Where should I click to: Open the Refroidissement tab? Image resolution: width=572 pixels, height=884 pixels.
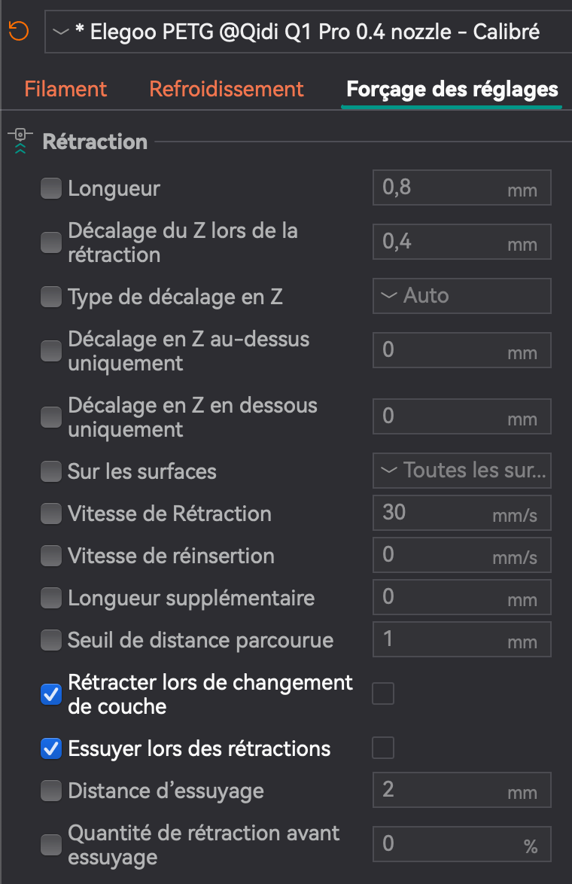227,89
